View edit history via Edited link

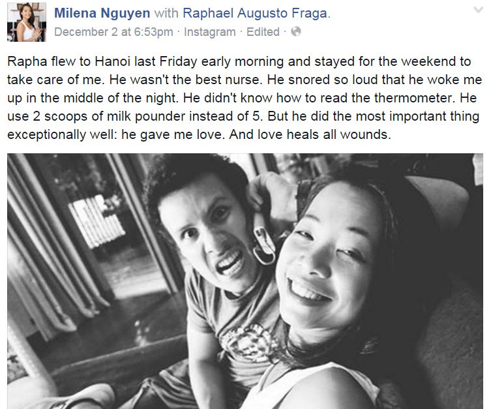(263, 32)
